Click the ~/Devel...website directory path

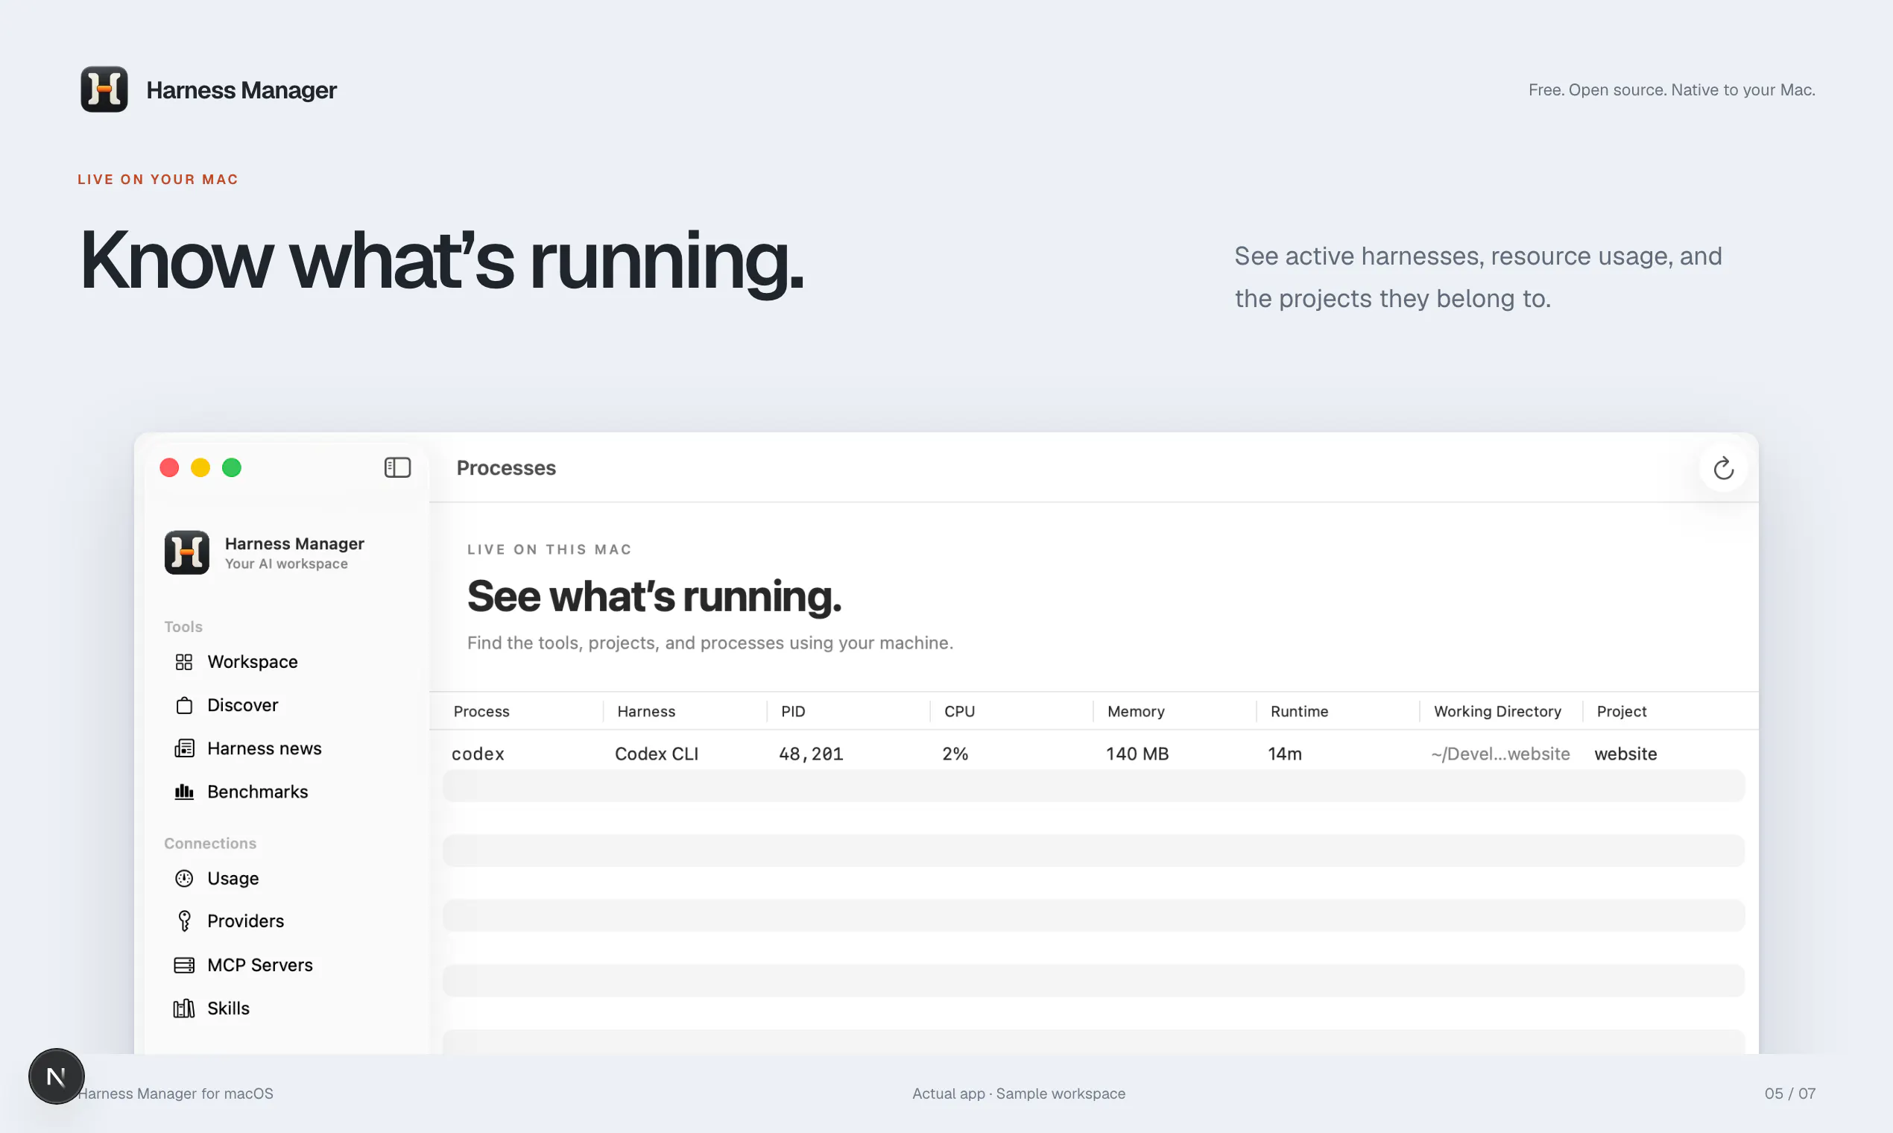pos(1500,754)
